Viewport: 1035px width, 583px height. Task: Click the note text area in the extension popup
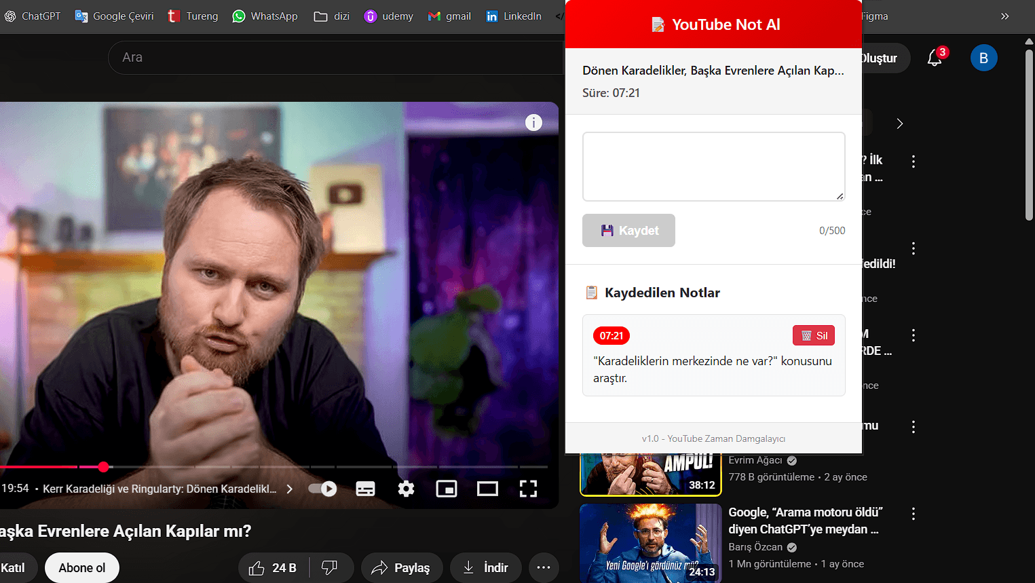pyautogui.click(x=714, y=166)
